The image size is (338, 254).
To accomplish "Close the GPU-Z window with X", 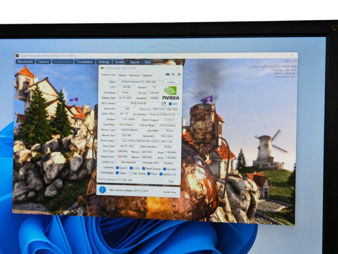I will [177, 68].
